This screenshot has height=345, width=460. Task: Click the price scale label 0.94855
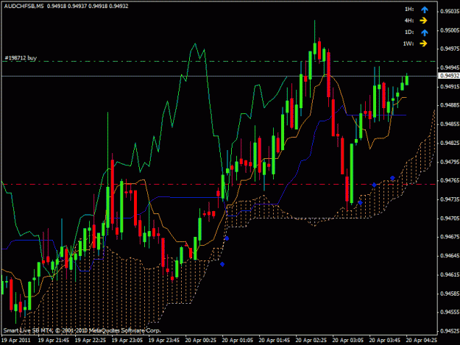[x=450, y=124]
